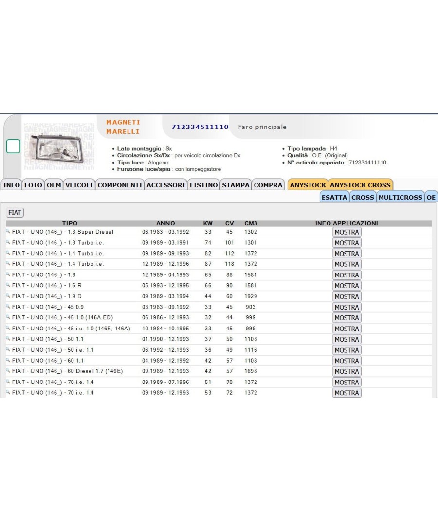Click MOSTRA for UNO 1.9 D
The image size is (438, 511).
[x=347, y=296]
